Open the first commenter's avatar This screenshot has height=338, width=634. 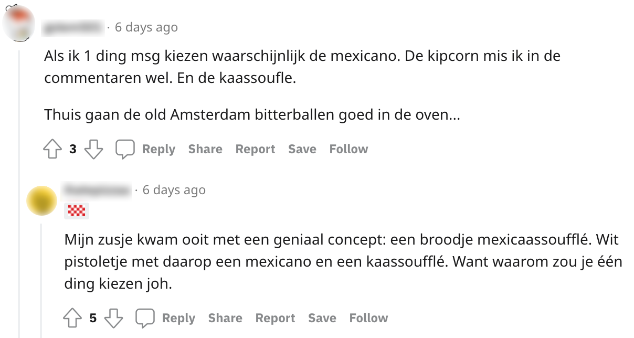[19, 25]
